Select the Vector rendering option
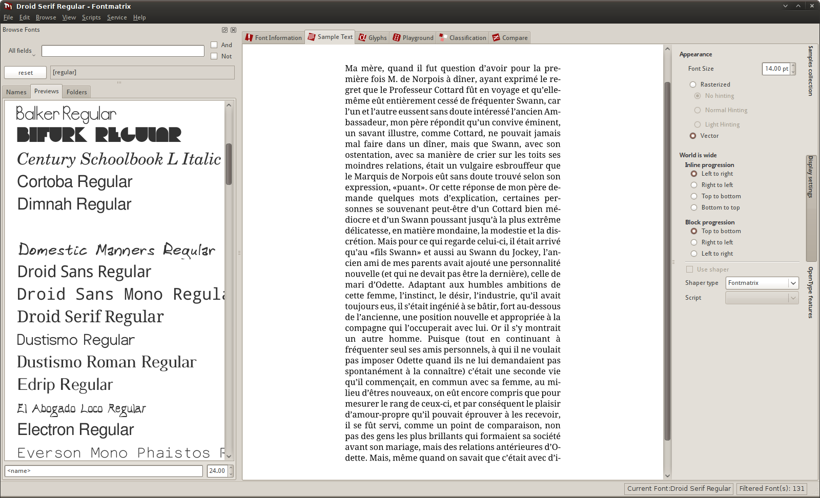The height and width of the screenshot is (498, 820). click(693, 136)
